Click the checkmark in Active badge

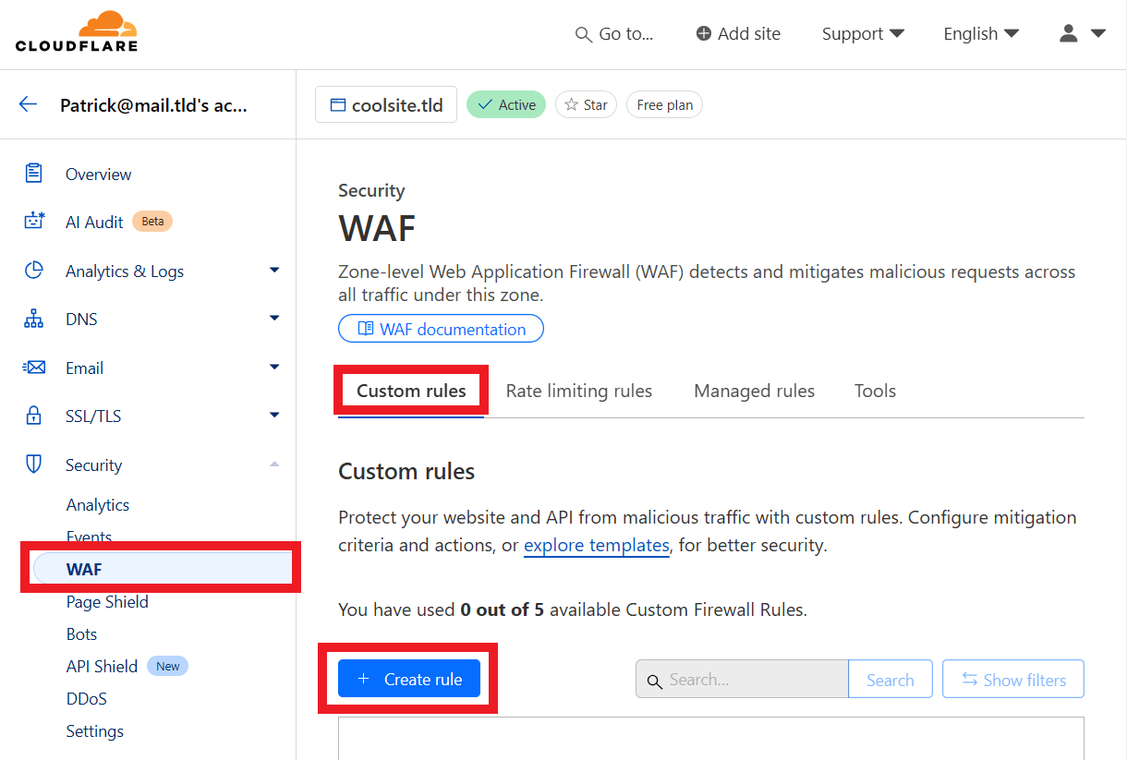[x=485, y=104]
